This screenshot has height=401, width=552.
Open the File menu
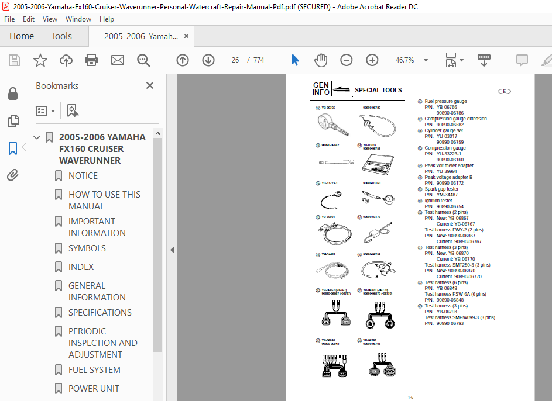click(9, 19)
